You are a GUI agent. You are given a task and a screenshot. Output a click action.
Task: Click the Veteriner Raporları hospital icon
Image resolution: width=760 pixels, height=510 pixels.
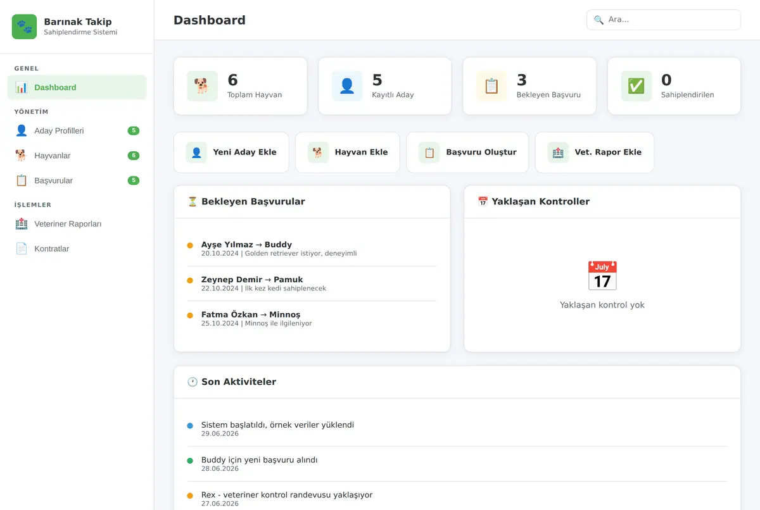point(22,224)
